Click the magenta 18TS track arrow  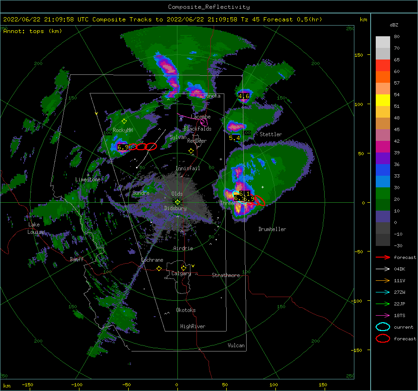pos(383,316)
